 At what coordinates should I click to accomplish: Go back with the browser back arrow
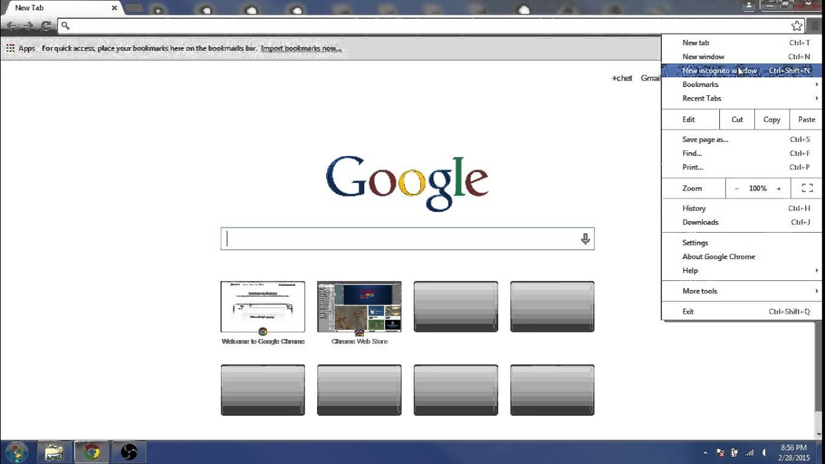[x=12, y=26]
